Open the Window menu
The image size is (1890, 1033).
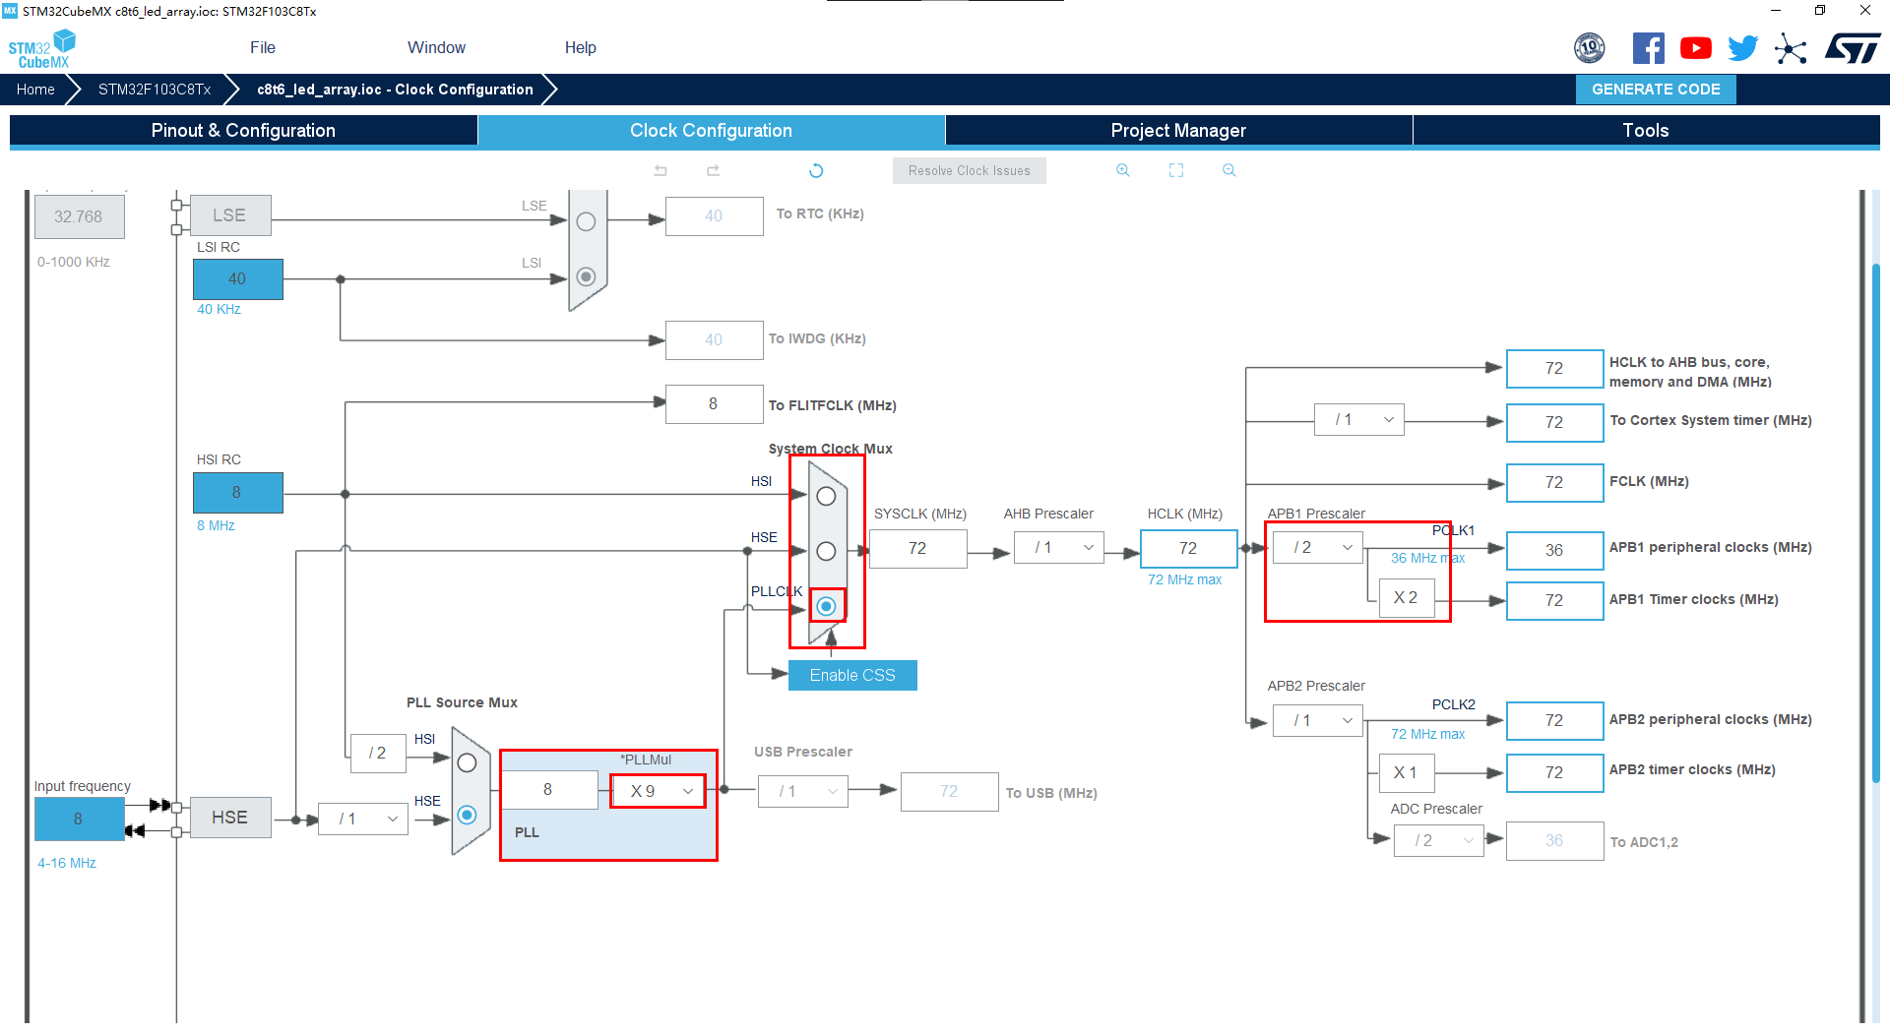click(x=436, y=47)
